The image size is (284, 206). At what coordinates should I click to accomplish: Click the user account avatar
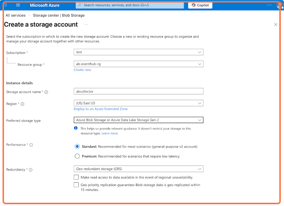click(279, 5)
